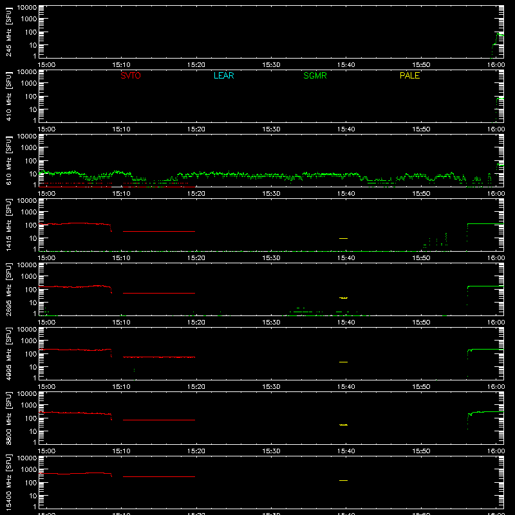The width and height of the screenshot is (515, 515).
Task: Click 15:10 tick label under 410 MHz plot
Action: click(x=121, y=129)
